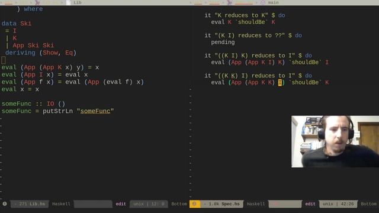Image resolution: width=379 pixels, height=213 pixels.
Task: Click 'it "((K I) K) reduces to I"' line
Action: [258, 56]
